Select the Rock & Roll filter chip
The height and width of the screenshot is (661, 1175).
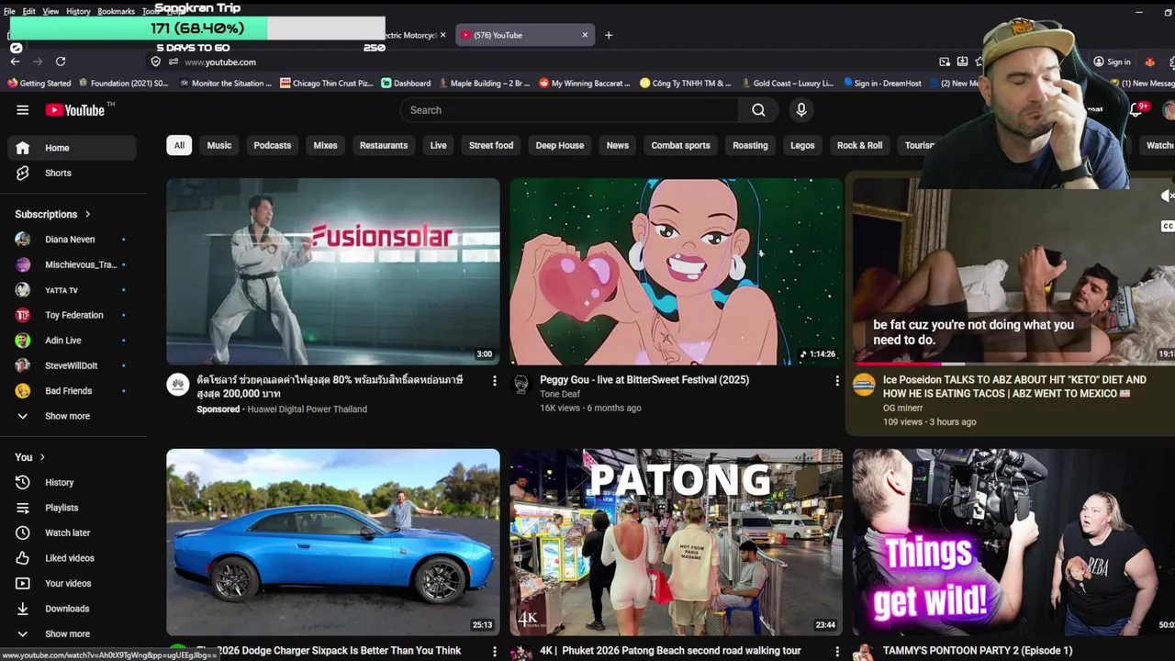coord(860,145)
